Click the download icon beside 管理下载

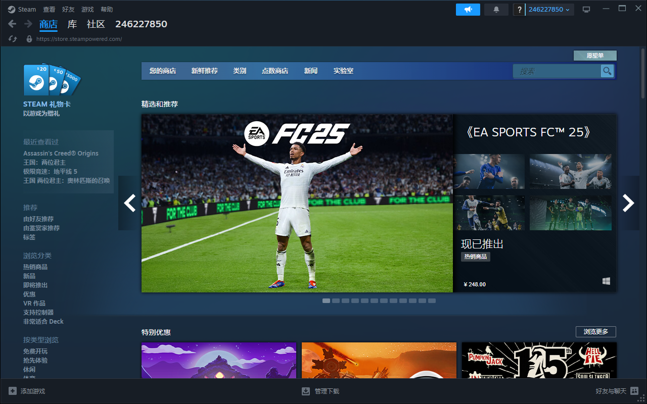point(306,391)
